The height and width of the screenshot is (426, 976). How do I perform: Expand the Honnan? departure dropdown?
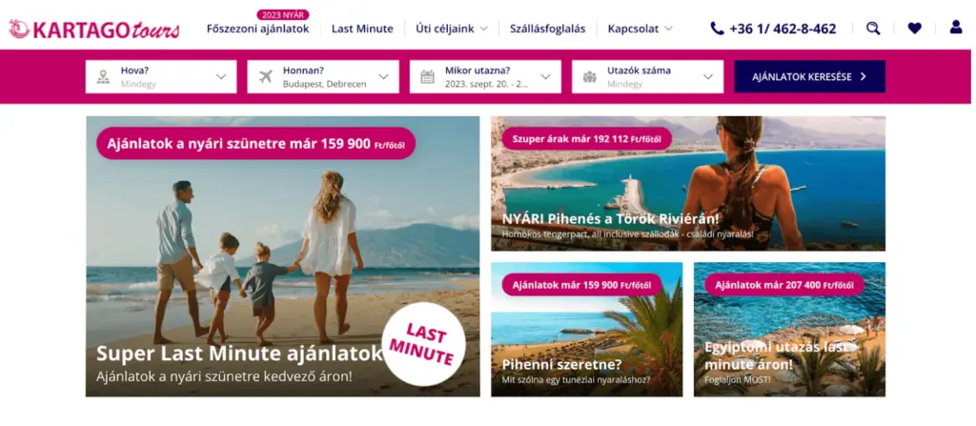click(323, 76)
